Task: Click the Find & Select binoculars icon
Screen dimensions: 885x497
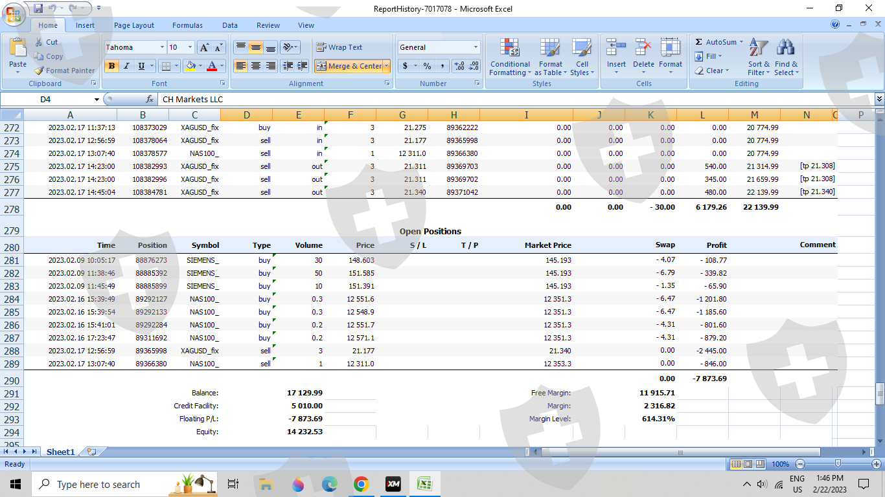Action: tap(786, 49)
